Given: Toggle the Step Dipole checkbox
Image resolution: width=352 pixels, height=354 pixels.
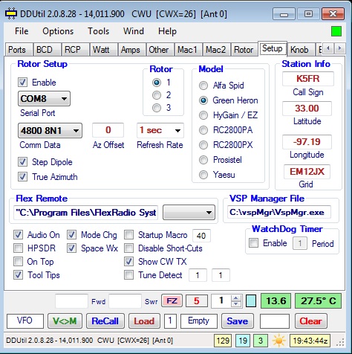Looking at the screenshot, I should [22, 162].
